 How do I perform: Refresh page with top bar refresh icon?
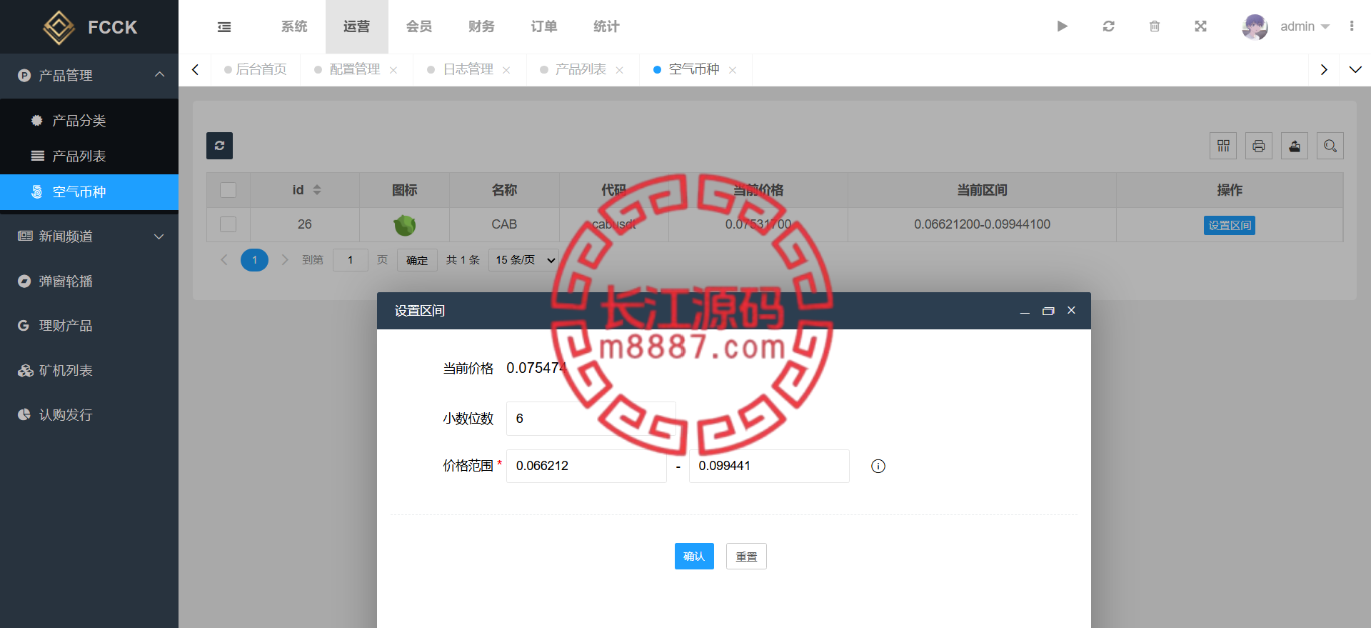tap(1108, 26)
